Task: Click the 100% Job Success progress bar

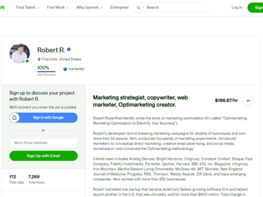Action: pyautogui.click(x=47, y=72)
